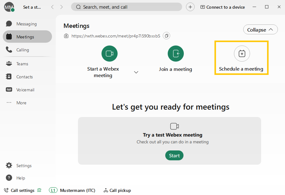Viewport: 285px width, 195px height.
Task: Expand the More sidebar menu
Action: tap(21, 103)
